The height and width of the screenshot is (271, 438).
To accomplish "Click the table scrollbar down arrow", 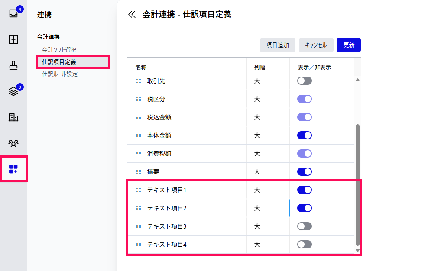I will click(x=357, y=250).
